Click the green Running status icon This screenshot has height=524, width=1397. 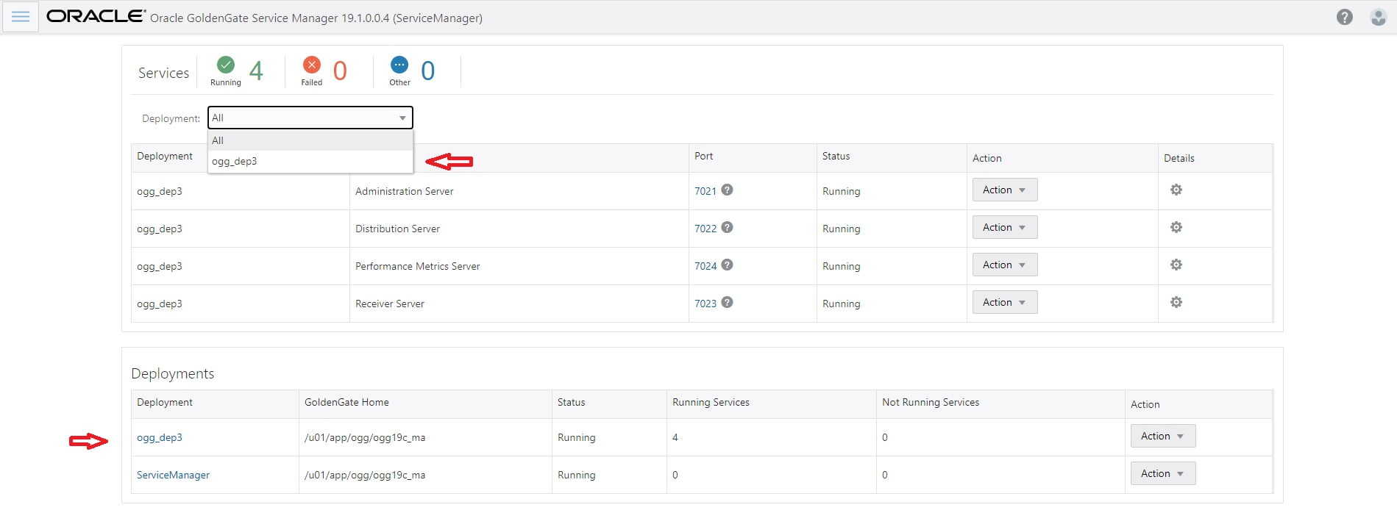226,65
